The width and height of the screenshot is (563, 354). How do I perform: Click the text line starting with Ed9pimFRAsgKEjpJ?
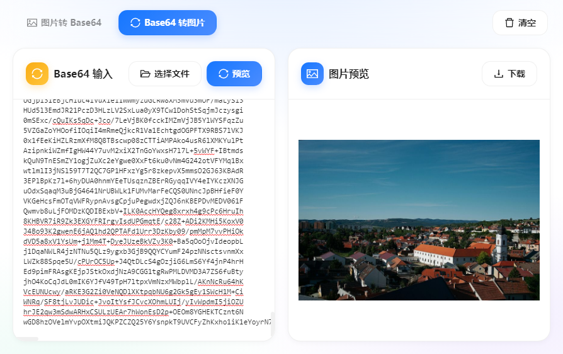[x=134, y=271]
